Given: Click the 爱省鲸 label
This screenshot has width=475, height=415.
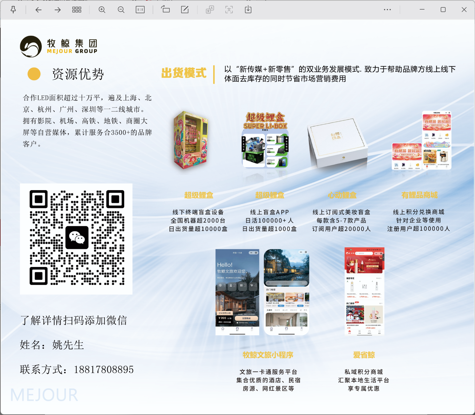Looking at the screenshot, I should click(364, 355).
